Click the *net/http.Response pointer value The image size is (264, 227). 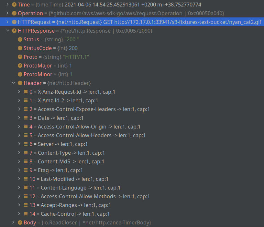106,31
